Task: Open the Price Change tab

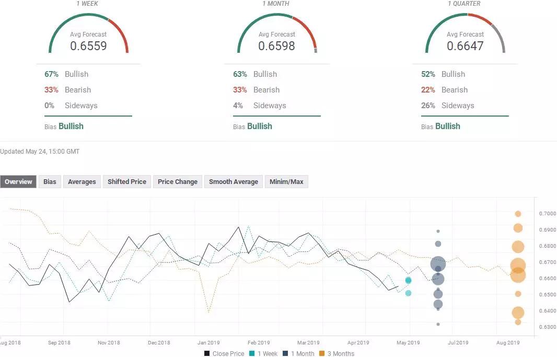Action: click(178, 182)
